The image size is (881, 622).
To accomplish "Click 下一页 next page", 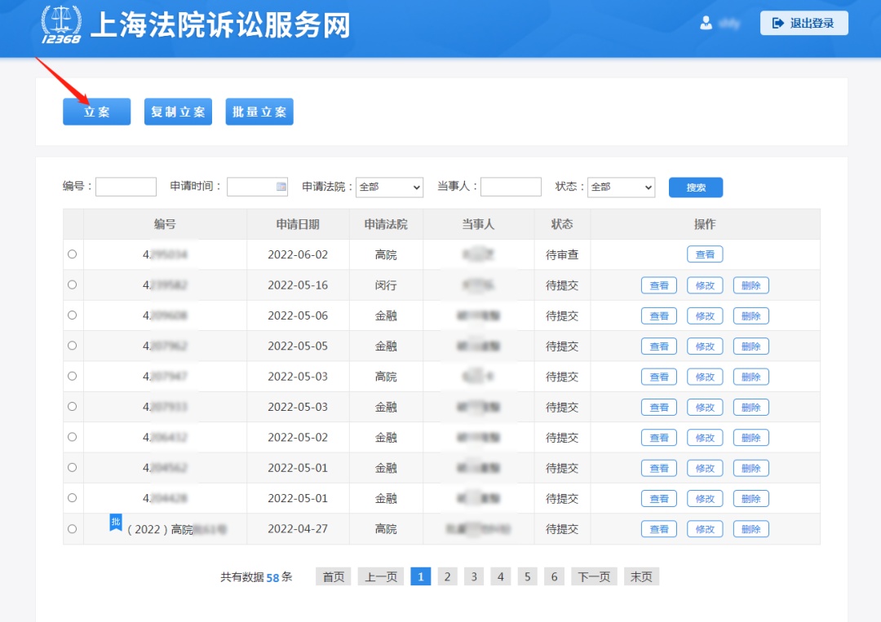I will coord(594,577).
